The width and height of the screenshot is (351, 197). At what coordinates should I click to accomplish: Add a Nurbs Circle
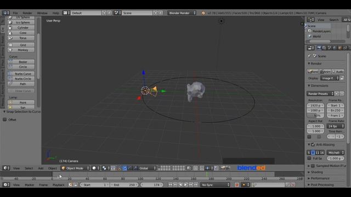pos(21,79)
